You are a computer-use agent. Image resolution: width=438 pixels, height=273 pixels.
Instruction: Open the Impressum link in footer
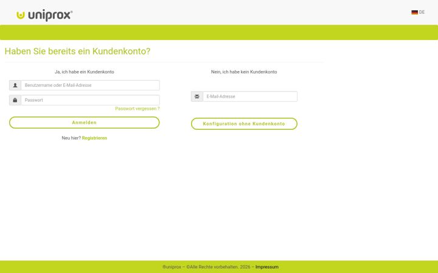[x=267, y=267]
